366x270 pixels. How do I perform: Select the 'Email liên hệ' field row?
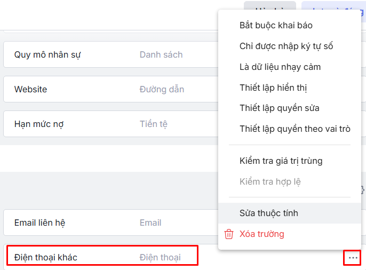(x=40, y=223)
